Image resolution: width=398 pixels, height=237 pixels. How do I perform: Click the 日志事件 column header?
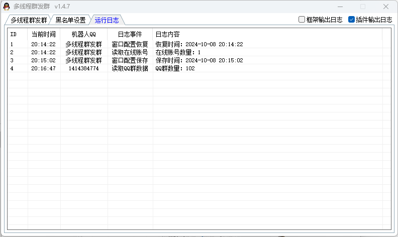pyautogui.click(x=130, y=34)
